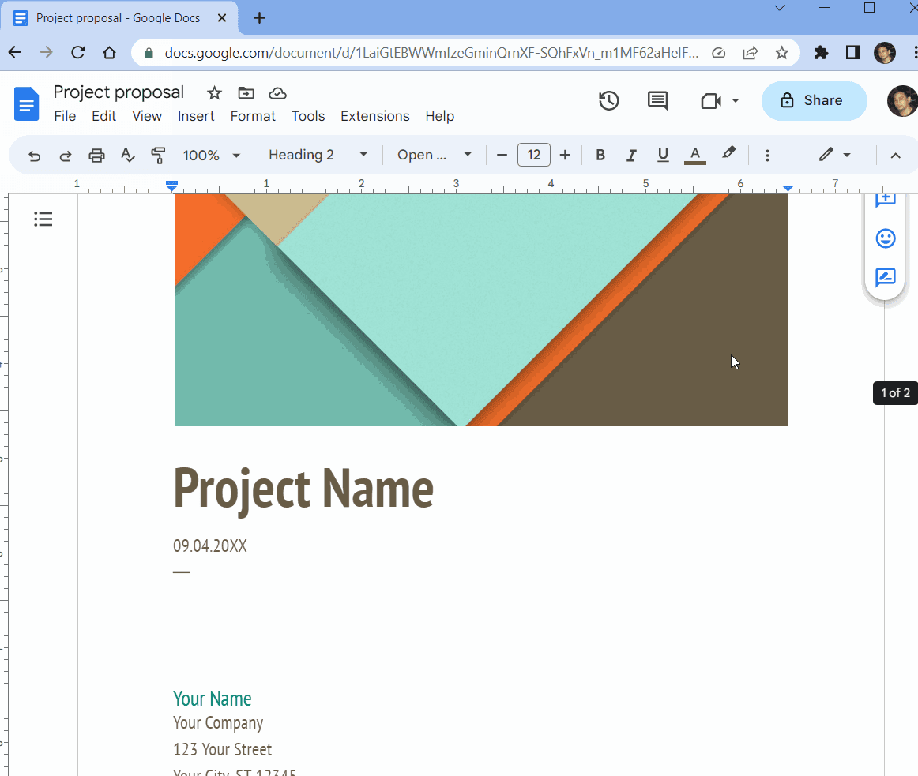Open the zoom level dropdown
Screen dimensions: 918x776
click(x=210, y=155)
